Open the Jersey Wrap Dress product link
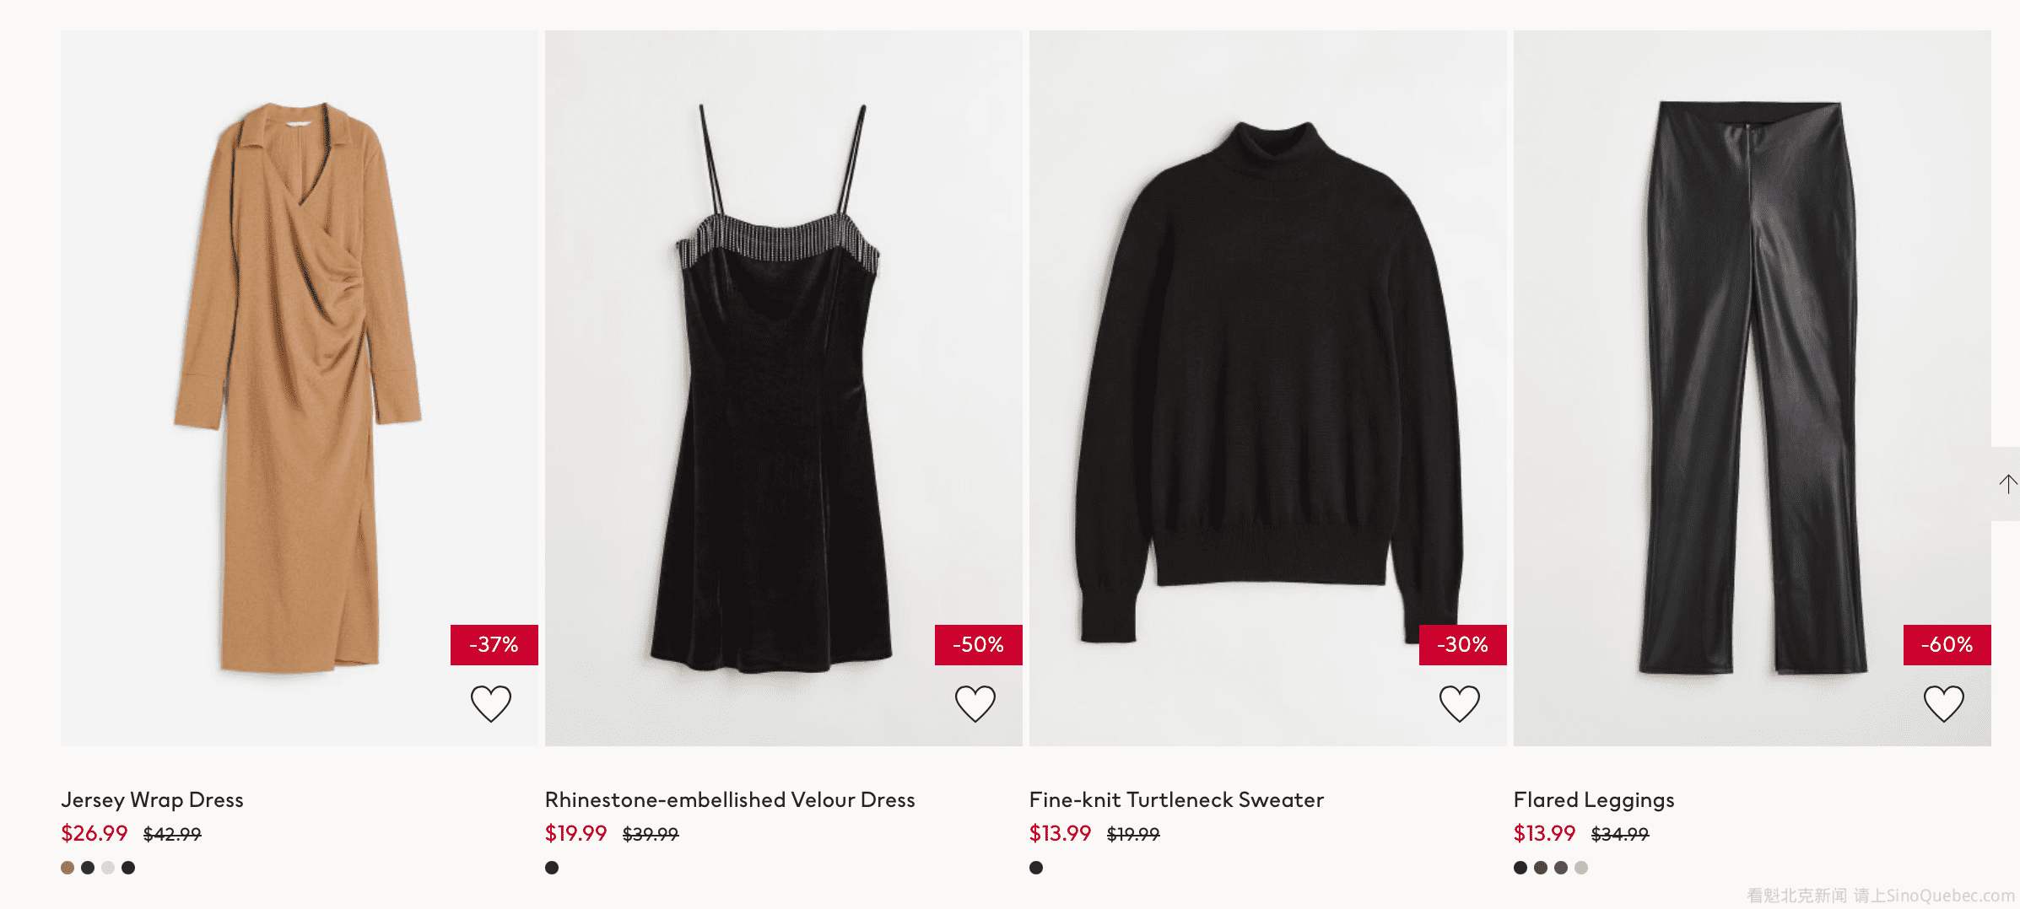Screen dimensions: 2020x909 pyautogui.click(x=152, y=799)
